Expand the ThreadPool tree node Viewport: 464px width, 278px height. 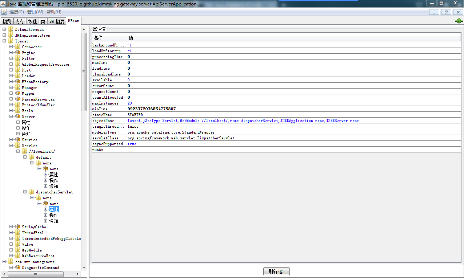coord(11,233)
